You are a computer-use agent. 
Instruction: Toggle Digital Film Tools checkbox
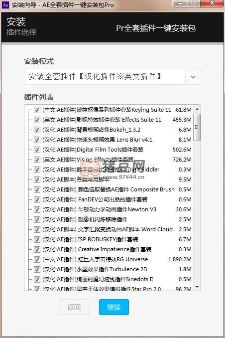[x=37, y=150]
